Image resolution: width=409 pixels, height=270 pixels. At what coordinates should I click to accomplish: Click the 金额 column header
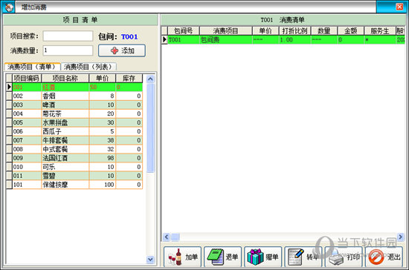coord(350,31)
